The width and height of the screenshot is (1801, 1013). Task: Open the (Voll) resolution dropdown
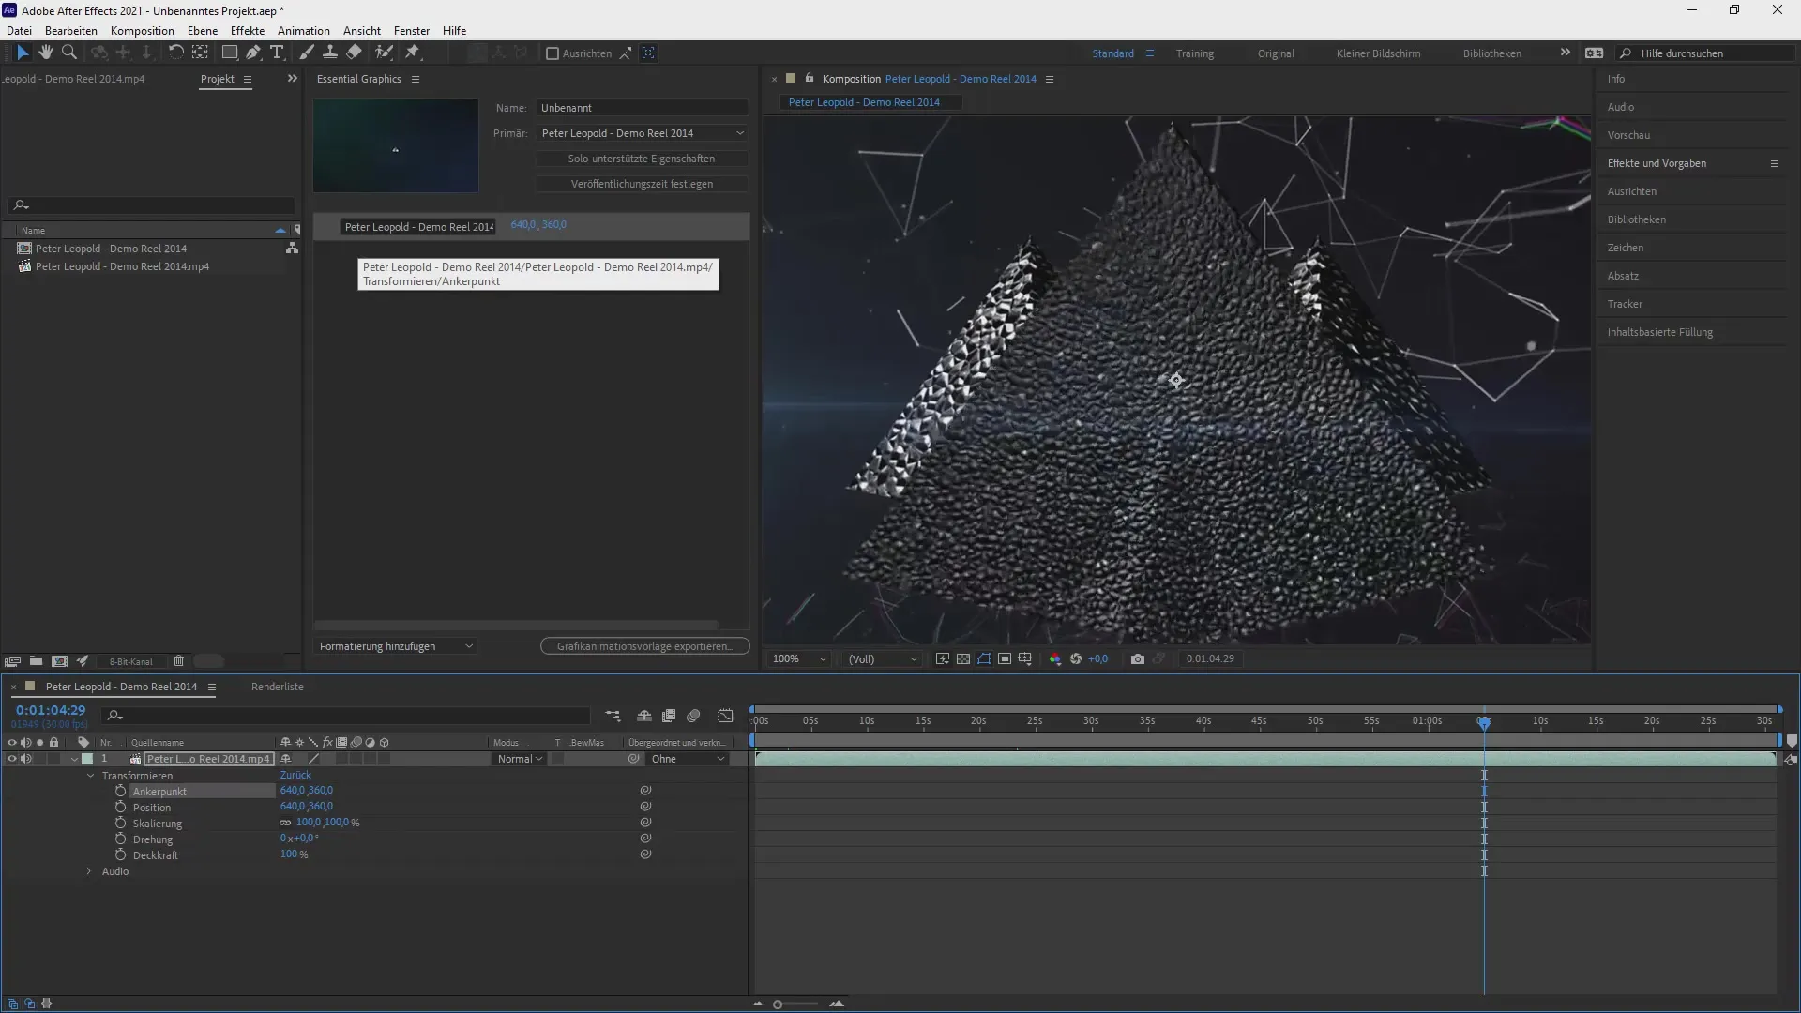pyautogui.click(x=883, y=659)
